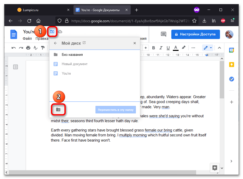Image resolution: width=243 pixels, height=179 pixels.
Task: Open the Файл menu
Action: (x=27, y=38)
